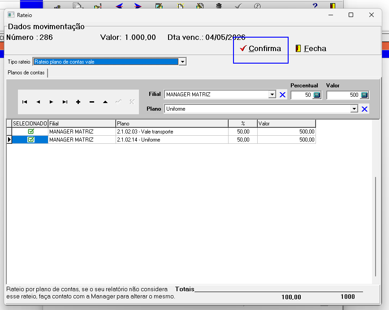Click the Percentual input field
389x310 pixels.
tap(302, 95)
